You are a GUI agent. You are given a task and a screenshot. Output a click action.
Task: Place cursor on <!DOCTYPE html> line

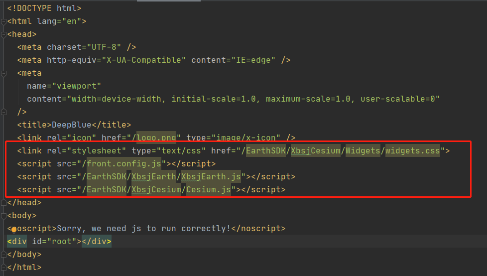[44, 8]
